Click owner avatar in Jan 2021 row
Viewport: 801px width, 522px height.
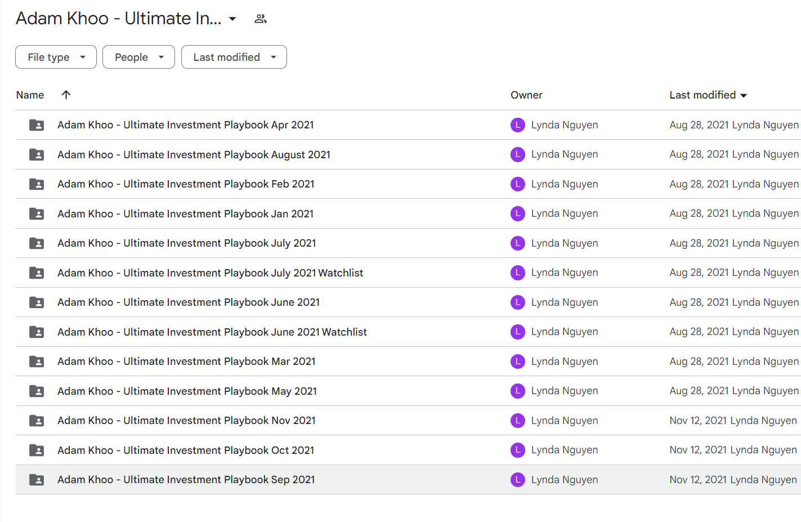518,213
